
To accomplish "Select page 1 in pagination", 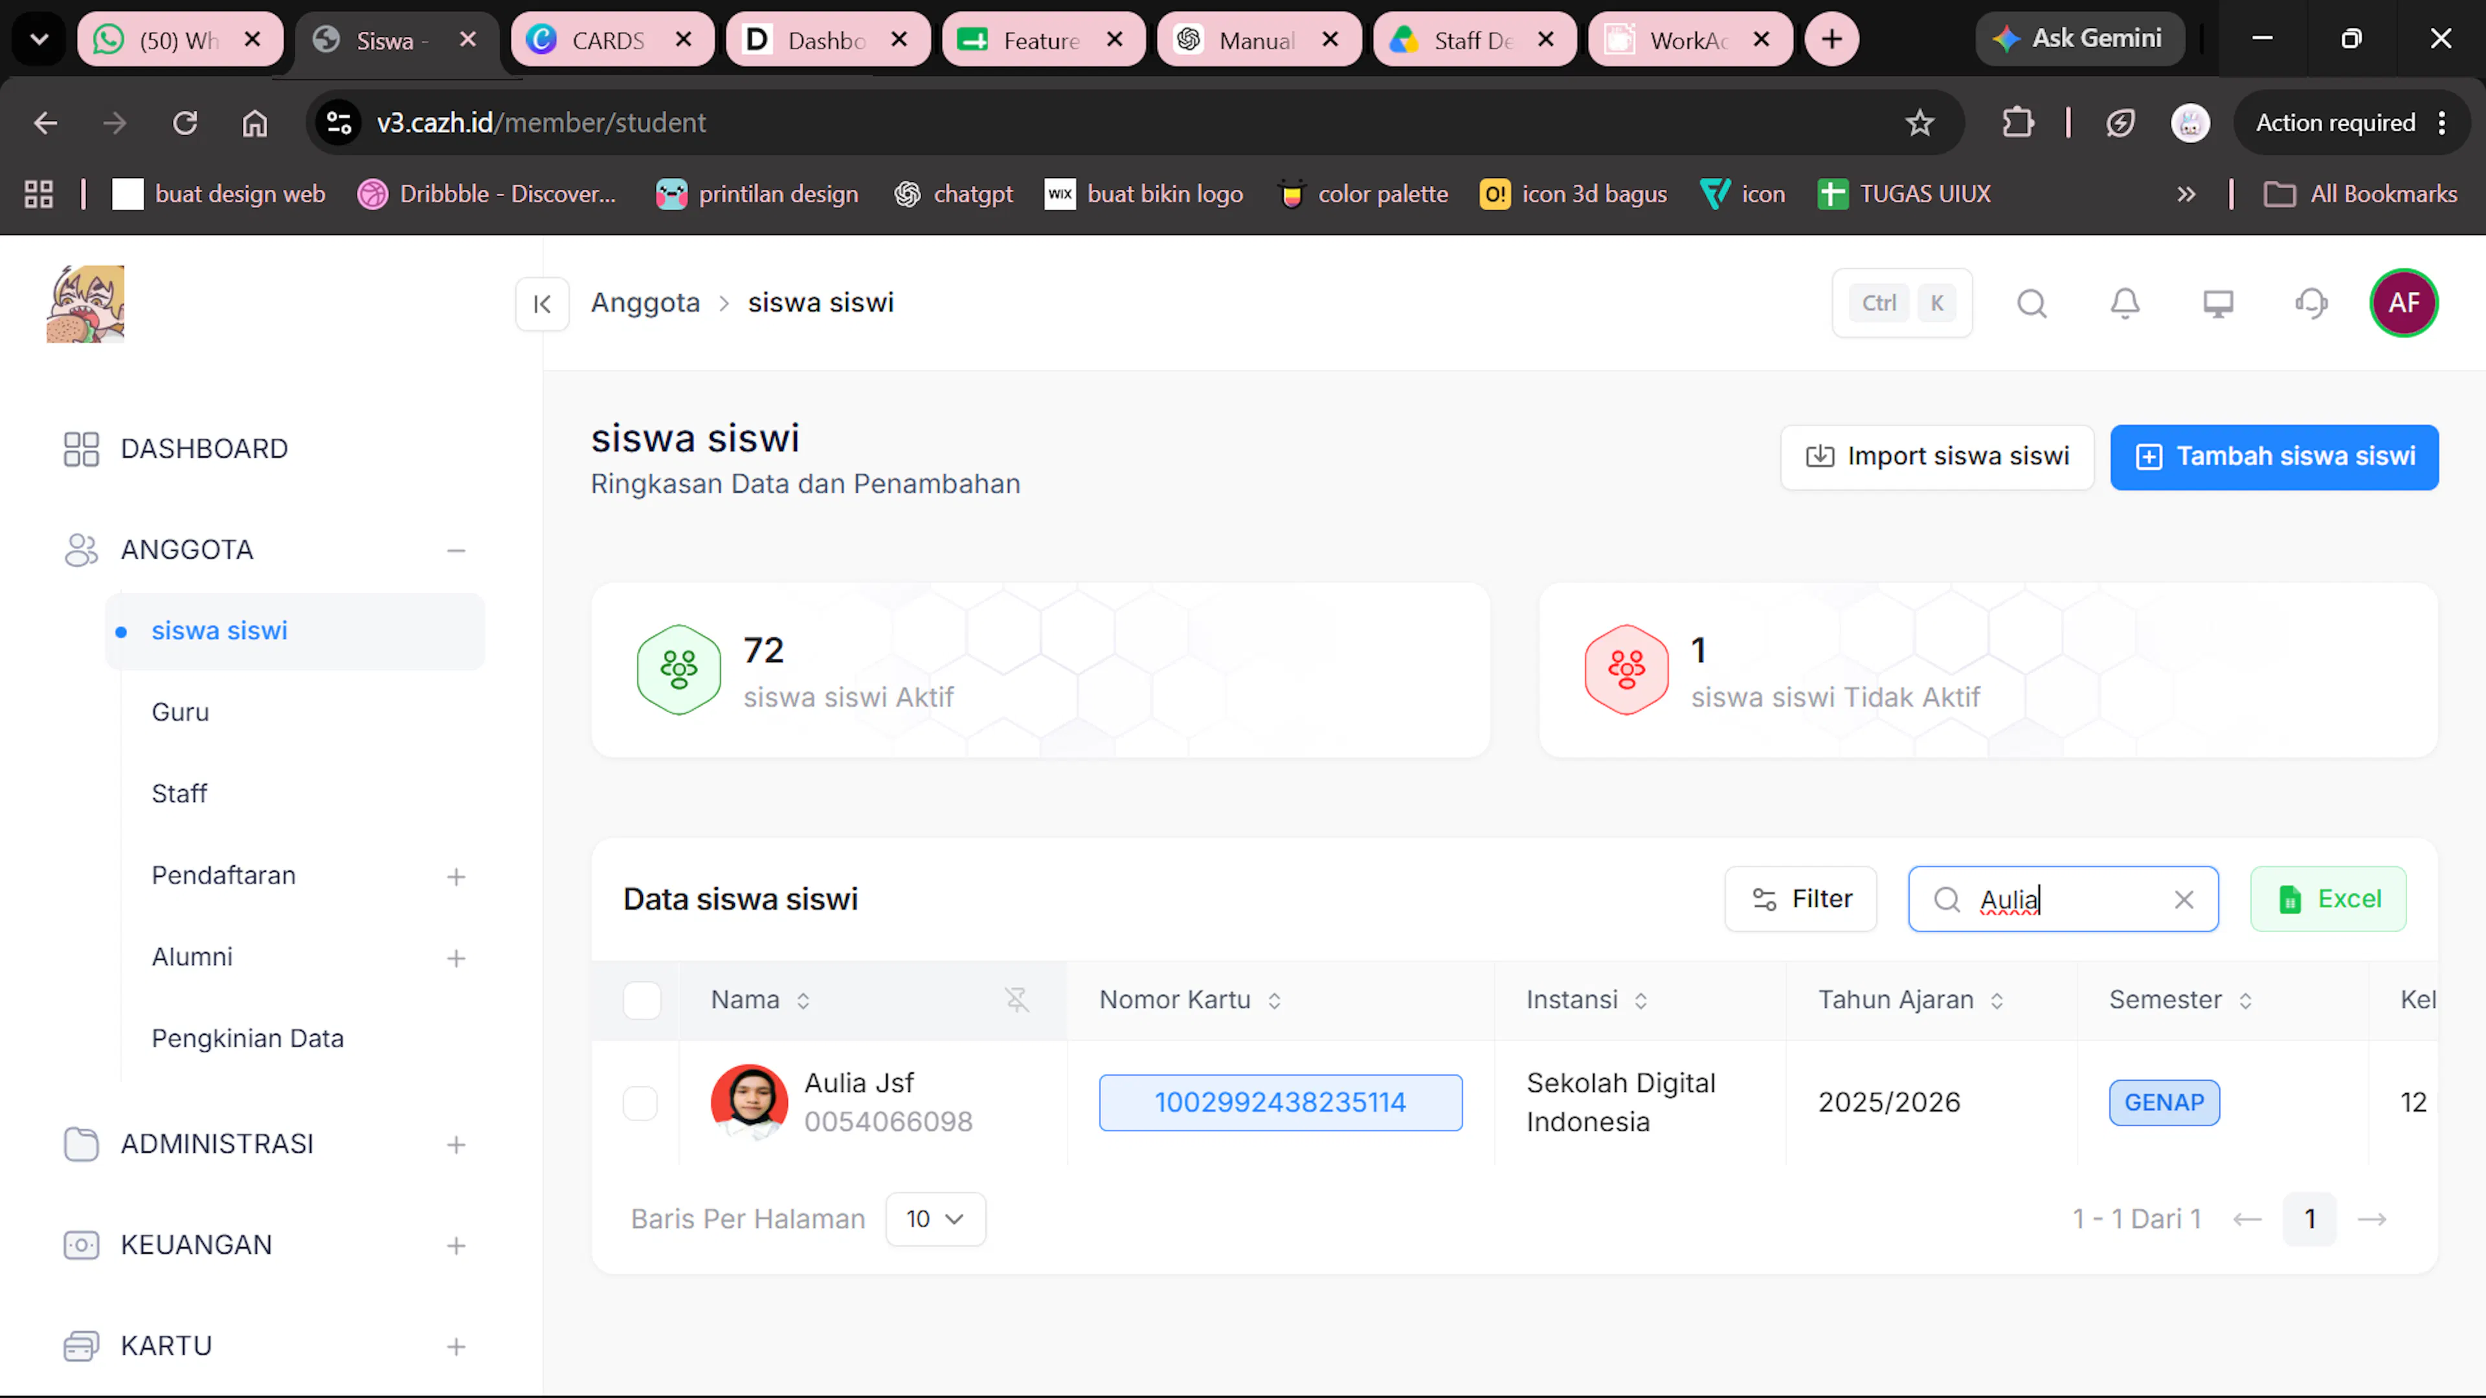I will tap(2309, 1219).
